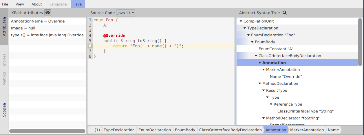Click the return statement line of code
The width and height of the screenshot is (364, 135).
click(149, 46)
